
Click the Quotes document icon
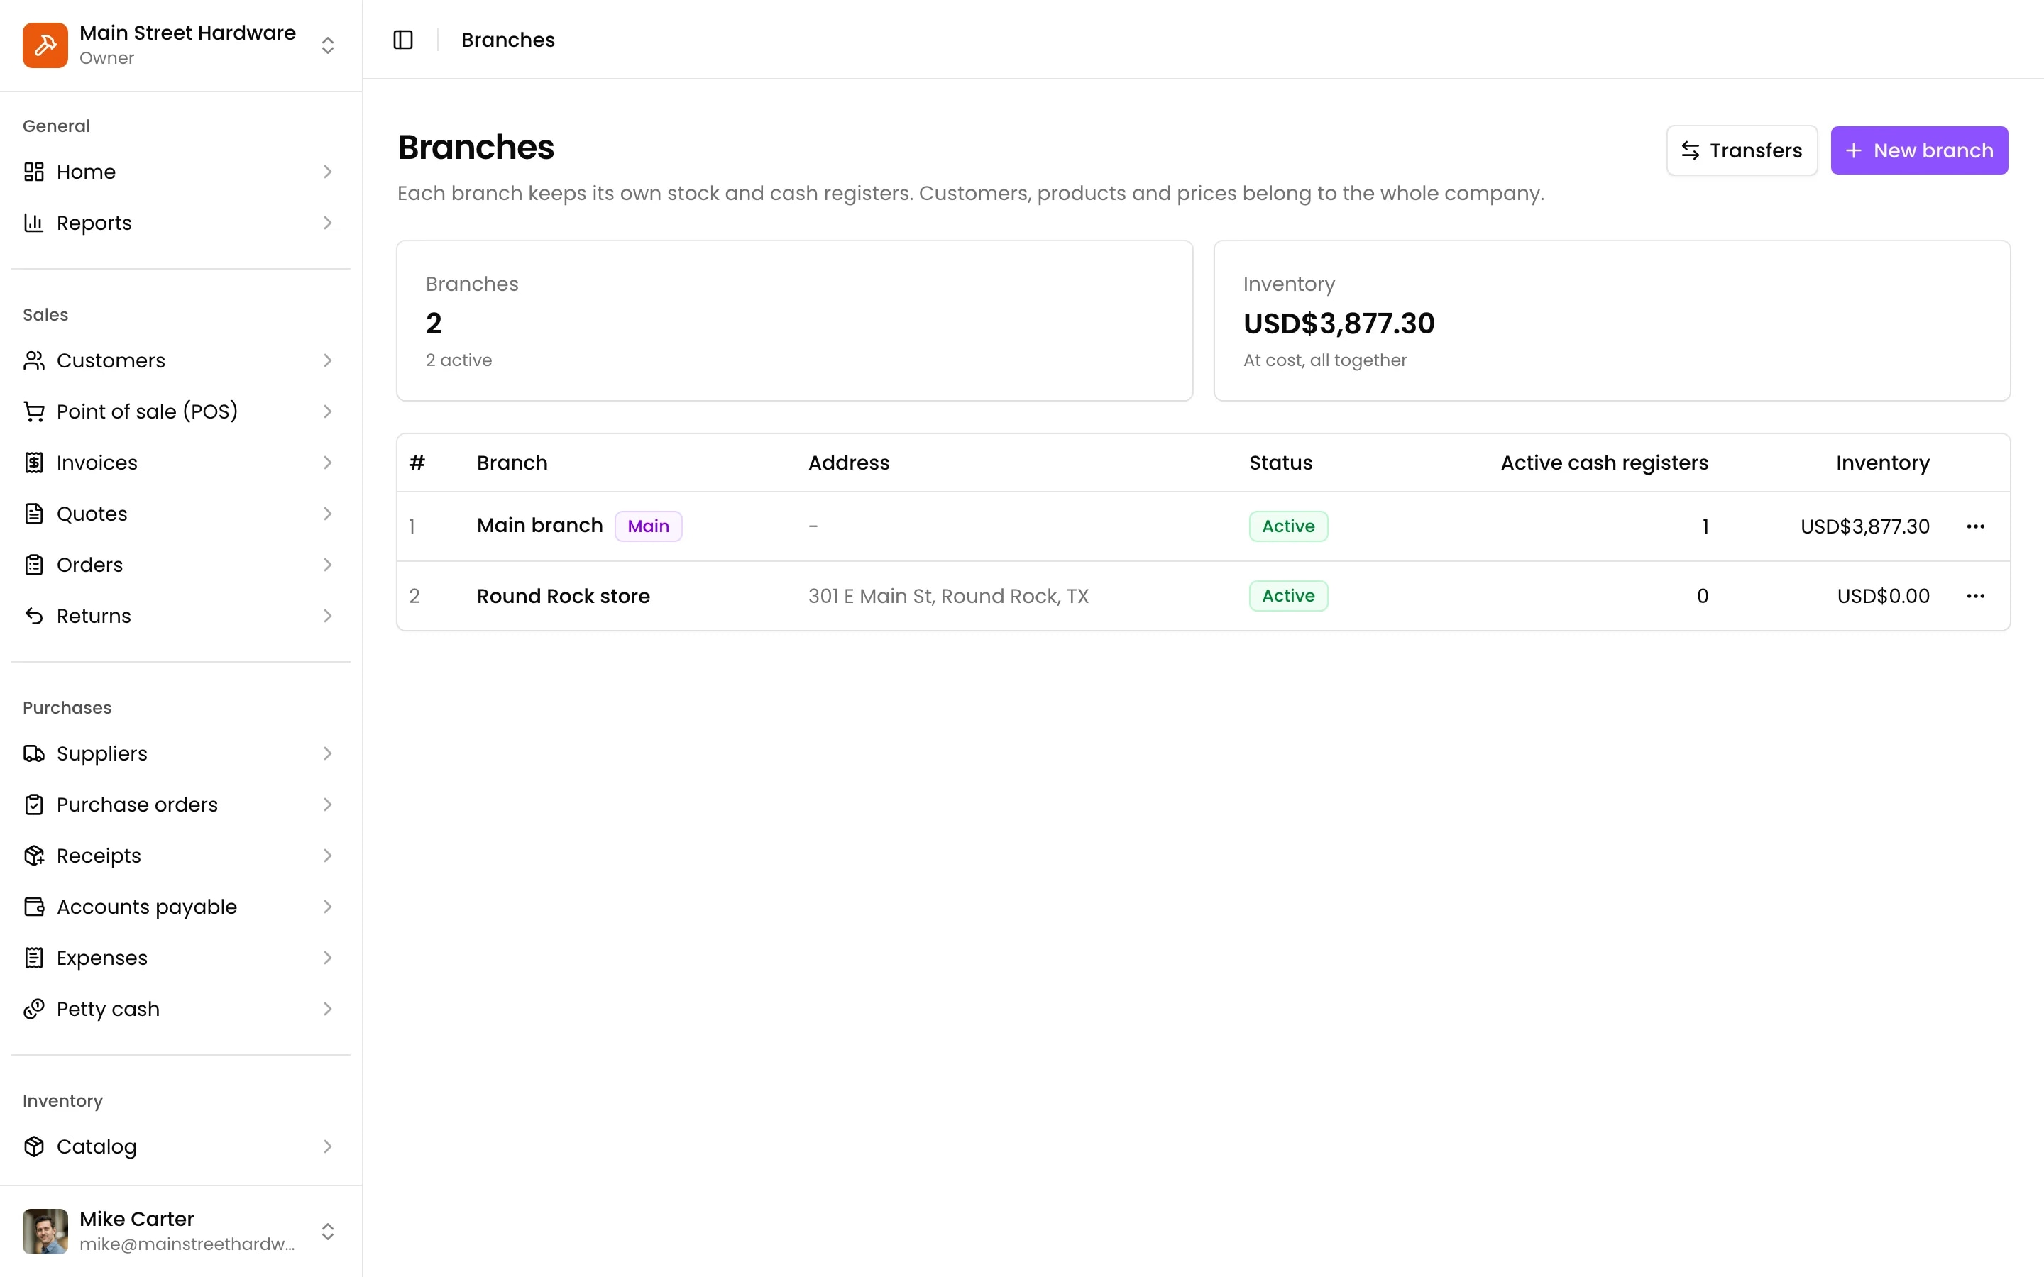(34, 514)
